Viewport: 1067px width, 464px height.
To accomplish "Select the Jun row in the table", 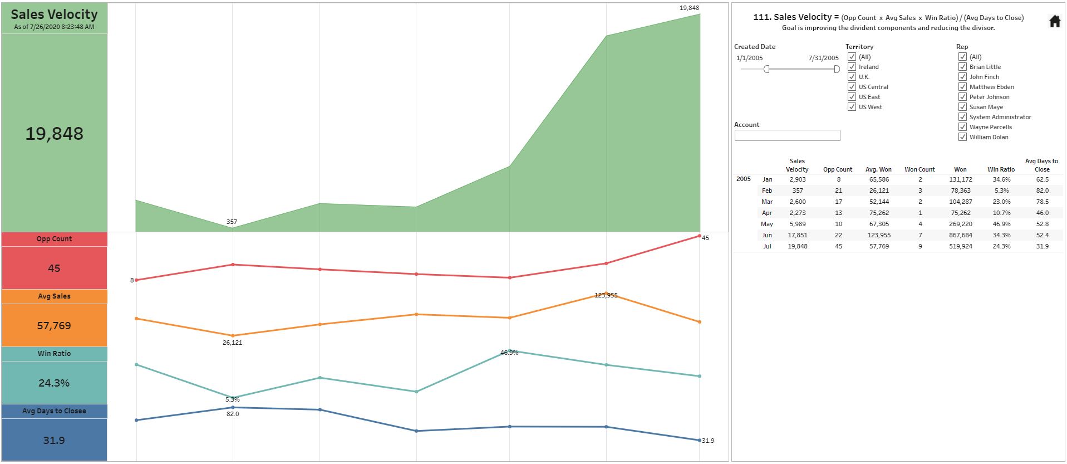I will pos(767,235).
